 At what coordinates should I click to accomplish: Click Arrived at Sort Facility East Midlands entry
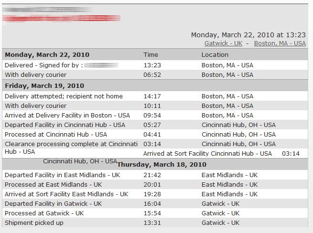click(x=66, y=194)
